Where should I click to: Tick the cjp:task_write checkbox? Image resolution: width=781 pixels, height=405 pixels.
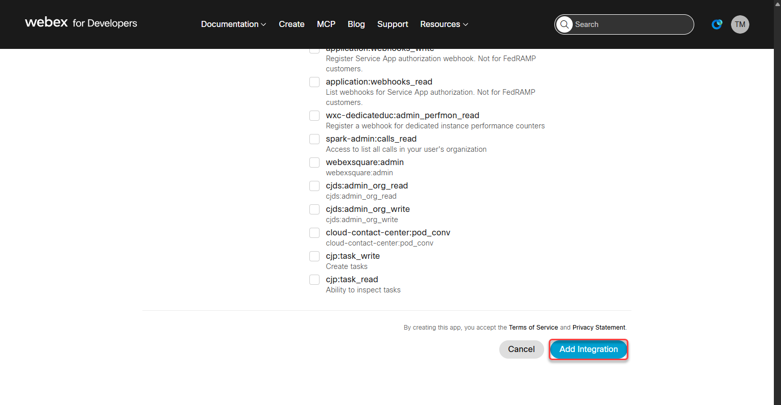pyautogui.click(x=314, y=256)
